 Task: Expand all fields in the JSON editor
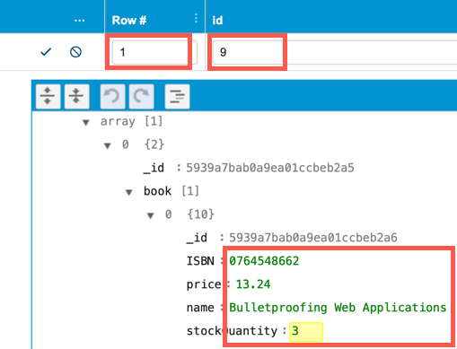pyautogui.click(x=48, y=96)
